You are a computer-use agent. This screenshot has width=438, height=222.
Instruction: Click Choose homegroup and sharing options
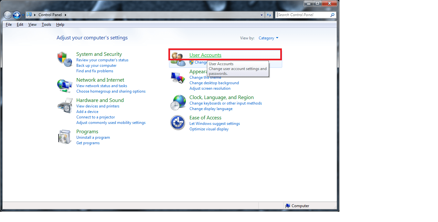click(x=111, y=91)
